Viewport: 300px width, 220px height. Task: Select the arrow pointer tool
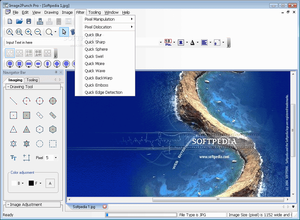click(x=64, y=32)
